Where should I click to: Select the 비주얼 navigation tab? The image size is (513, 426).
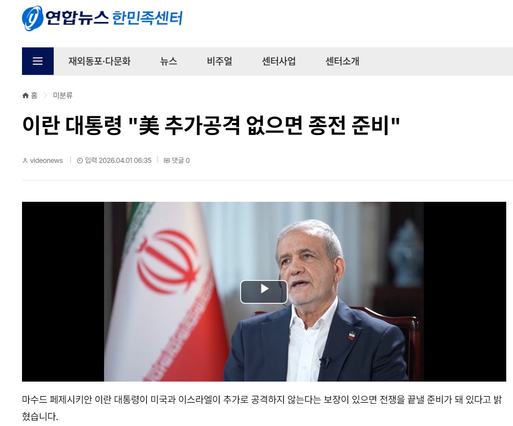219,61
